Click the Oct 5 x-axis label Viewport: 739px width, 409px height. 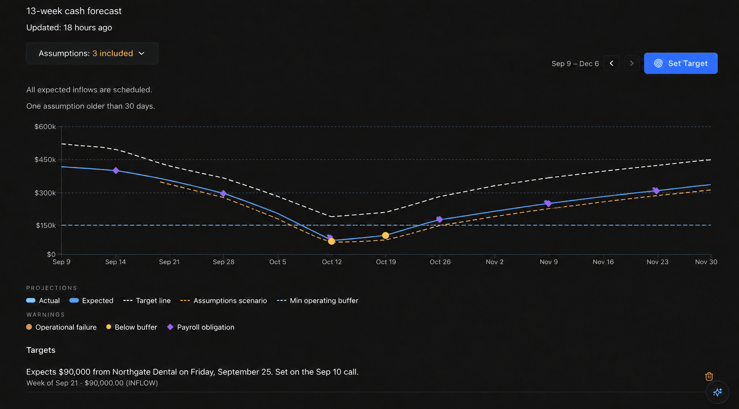(x=278, y=262)
